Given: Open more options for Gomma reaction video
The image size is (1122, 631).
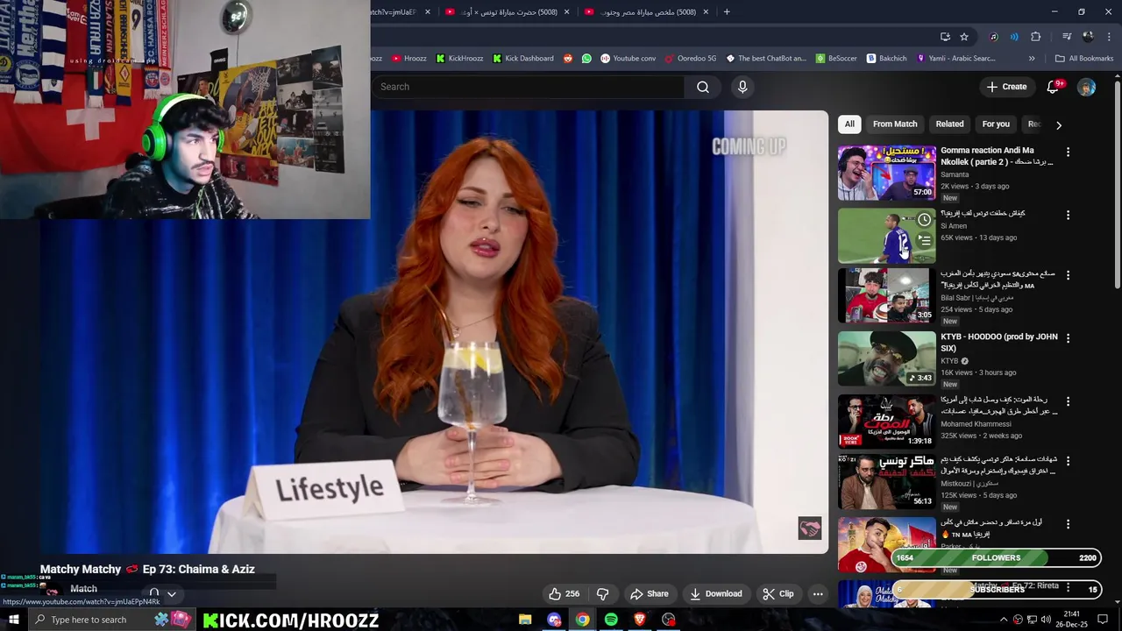Looking at the screenshot, I should click(1068, 152).
